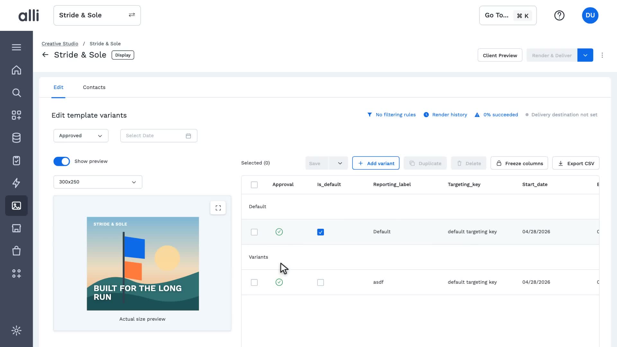Click the Add variant button

[376, 163]
